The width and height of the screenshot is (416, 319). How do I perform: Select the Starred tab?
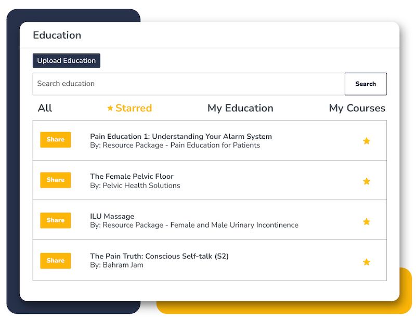coord(134,108)
